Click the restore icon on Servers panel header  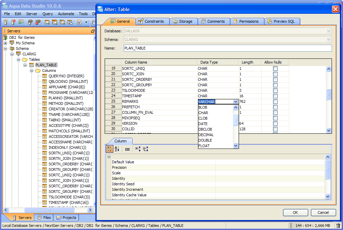[93, 31]
